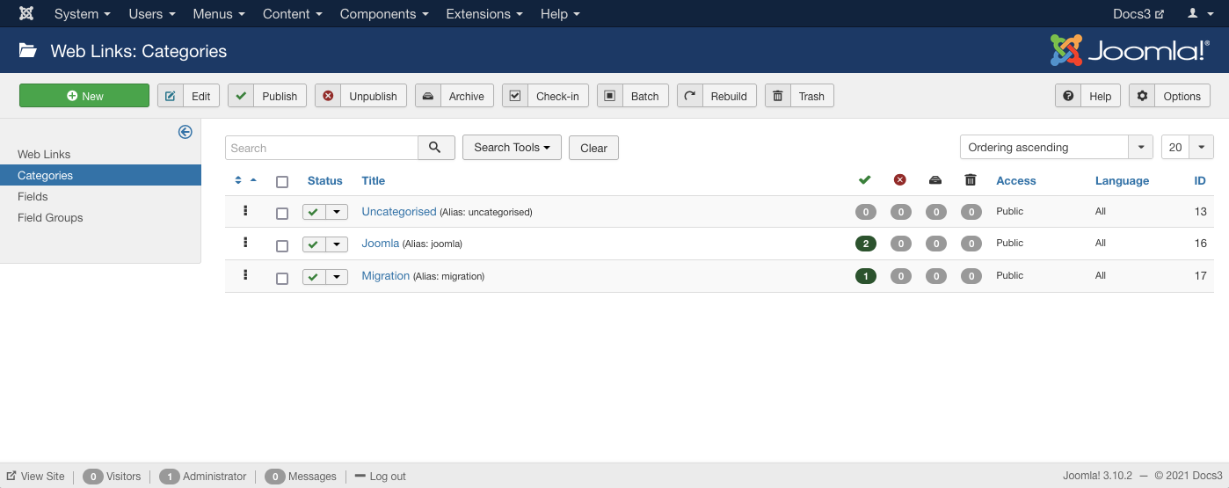Screen dimensions: 1229x488
Task: Click the green New button
Action: coord(84,96)
